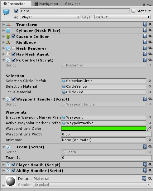The width and height of the screenshot is (153, 191).
Task: Open Nav Mesh Agent gear menu
Action: click(x=150, y=54)
